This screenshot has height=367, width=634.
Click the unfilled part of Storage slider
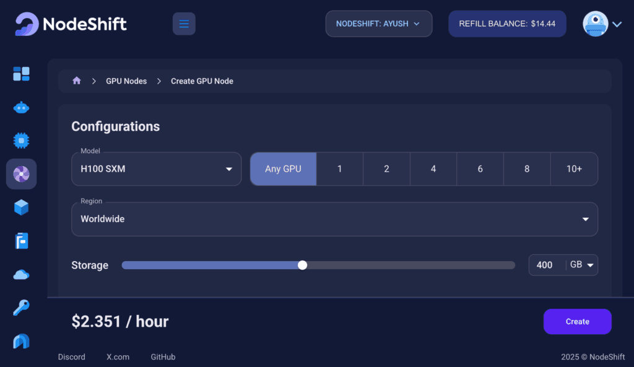[x=411, y=265]
